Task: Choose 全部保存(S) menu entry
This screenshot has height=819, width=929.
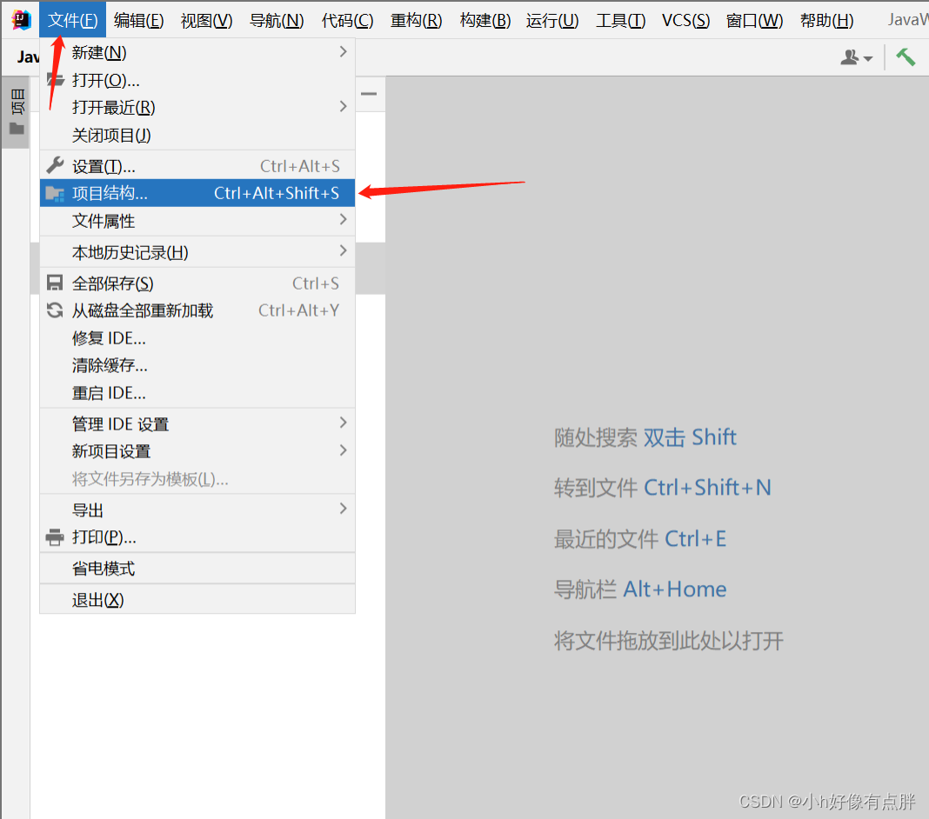Action: coord(197,283)
